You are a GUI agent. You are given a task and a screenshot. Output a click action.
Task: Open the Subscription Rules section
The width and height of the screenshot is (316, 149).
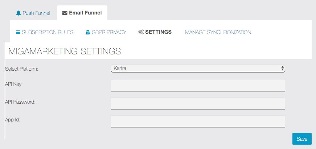pyautogui.click(x=48, y=32)
